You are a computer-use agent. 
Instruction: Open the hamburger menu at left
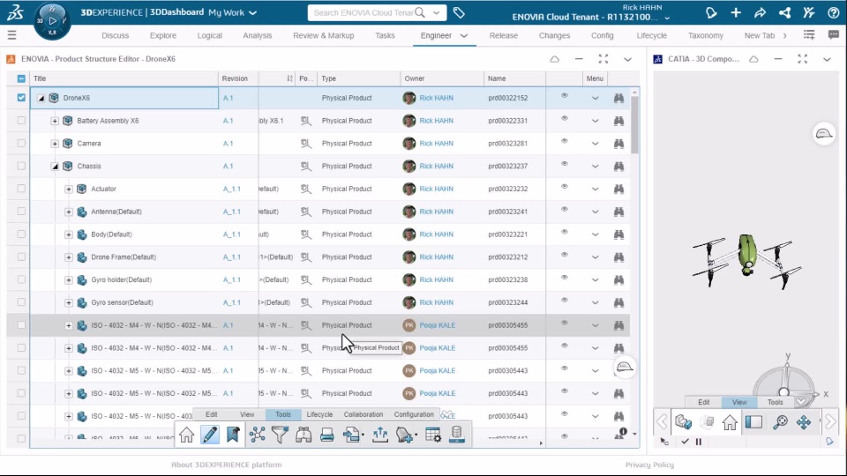point(11,35)
